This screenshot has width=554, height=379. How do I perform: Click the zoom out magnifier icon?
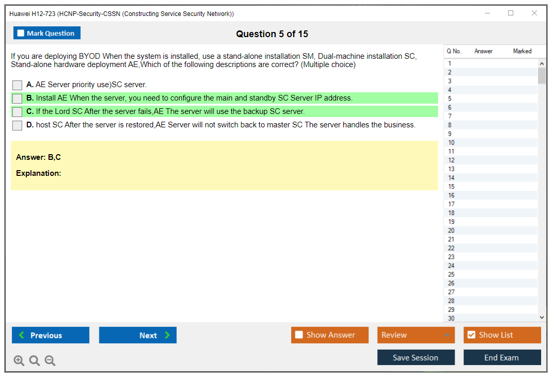50,361
